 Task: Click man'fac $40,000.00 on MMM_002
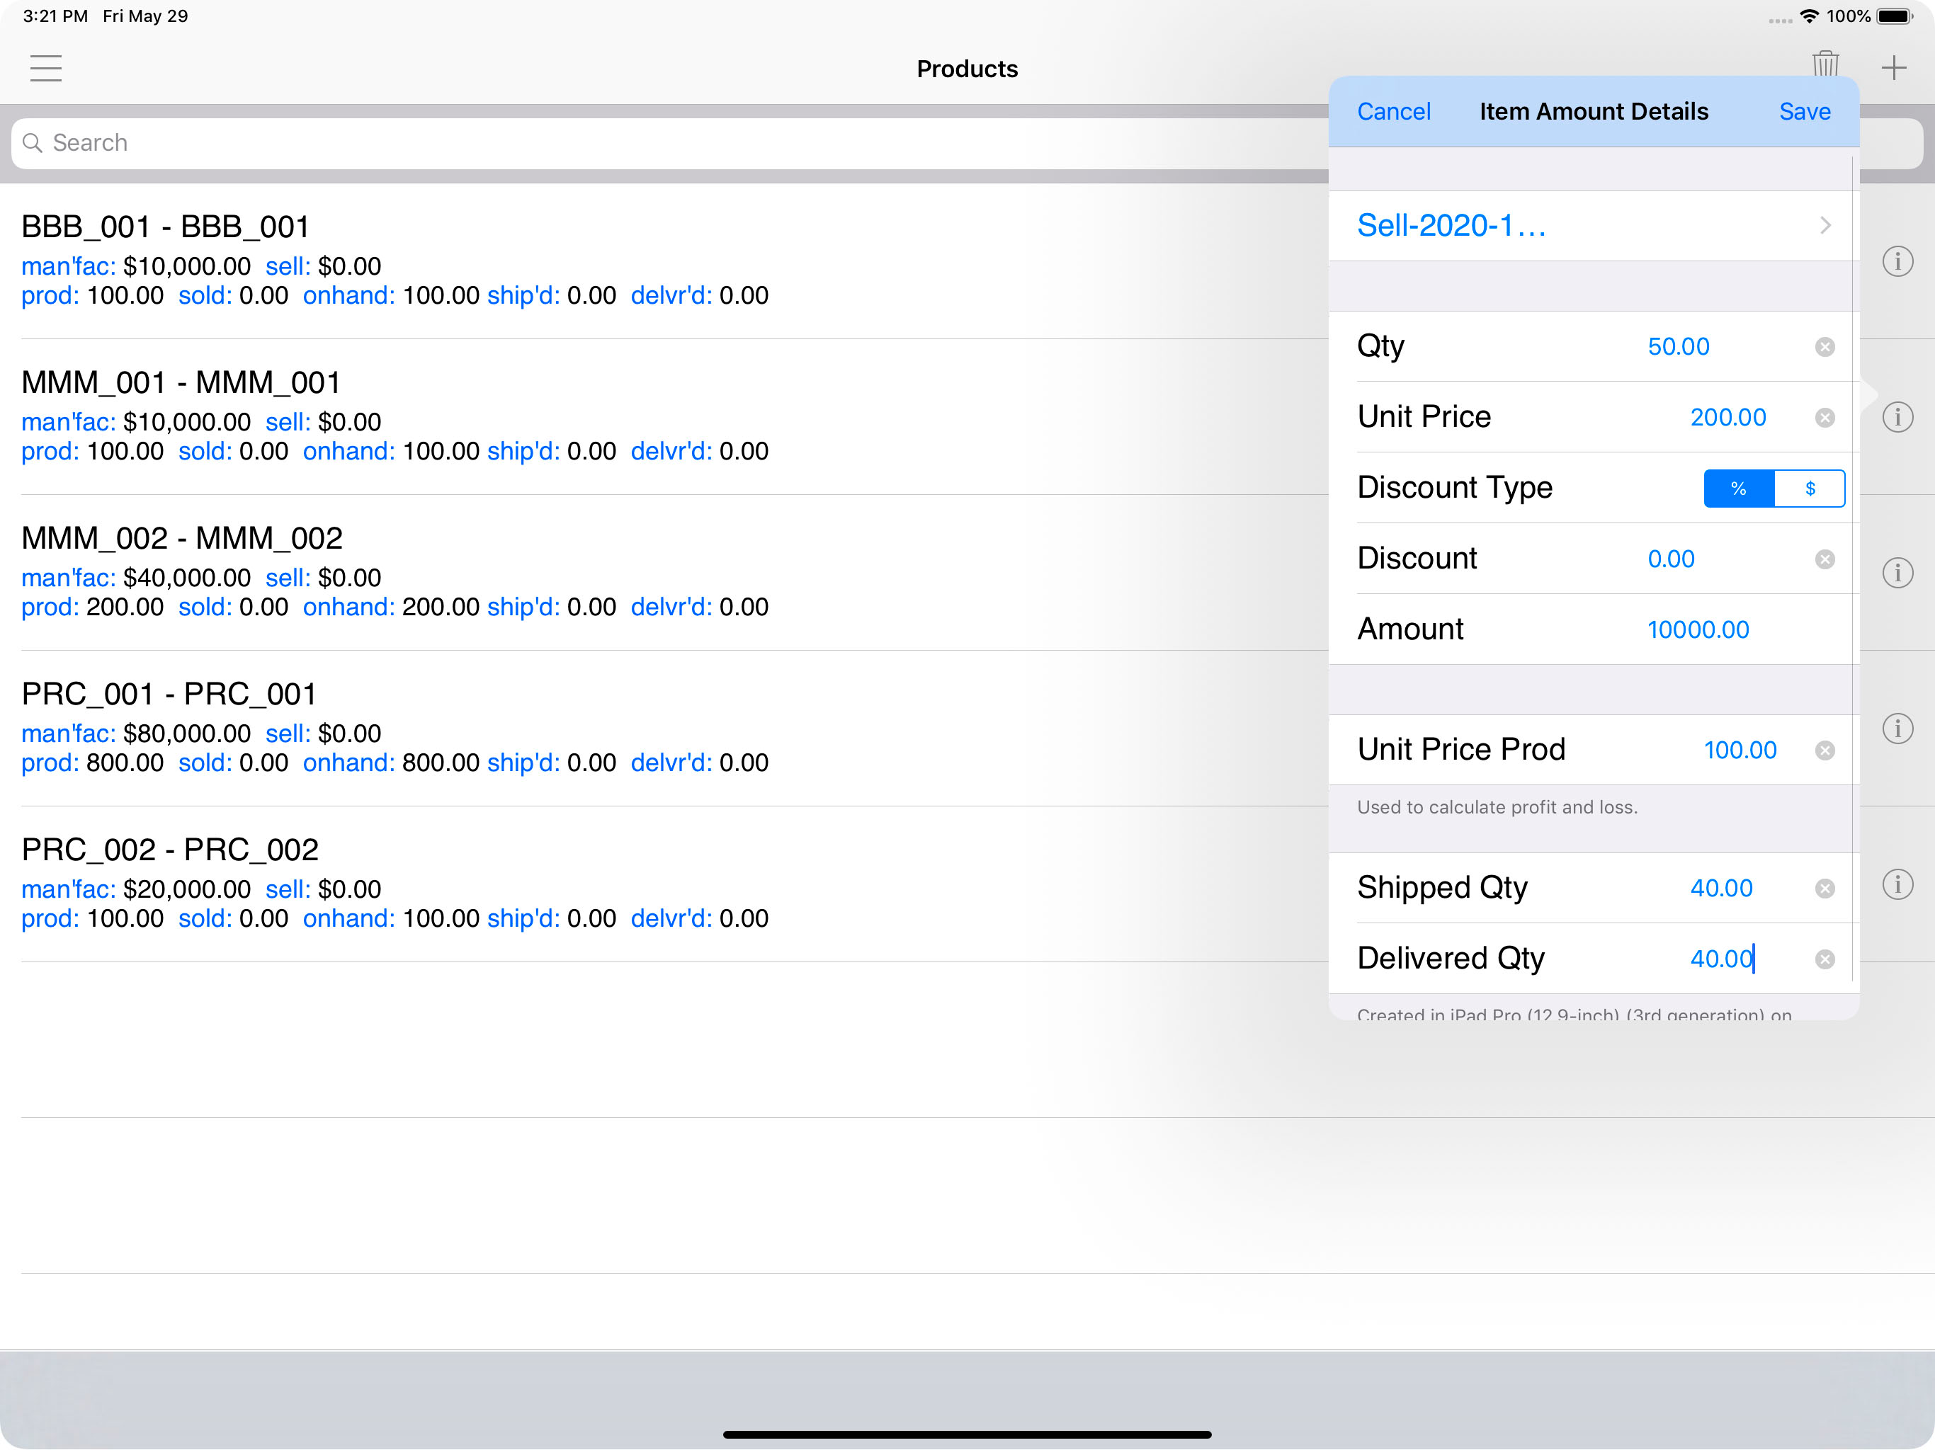coord(135,578)
